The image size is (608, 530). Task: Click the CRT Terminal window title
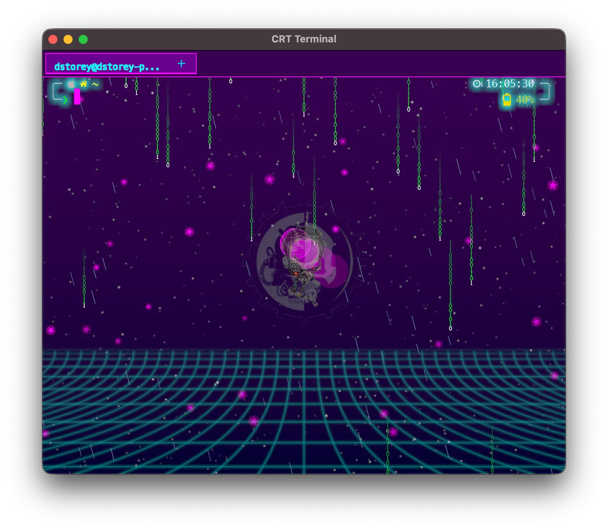(x=304, y=39)
